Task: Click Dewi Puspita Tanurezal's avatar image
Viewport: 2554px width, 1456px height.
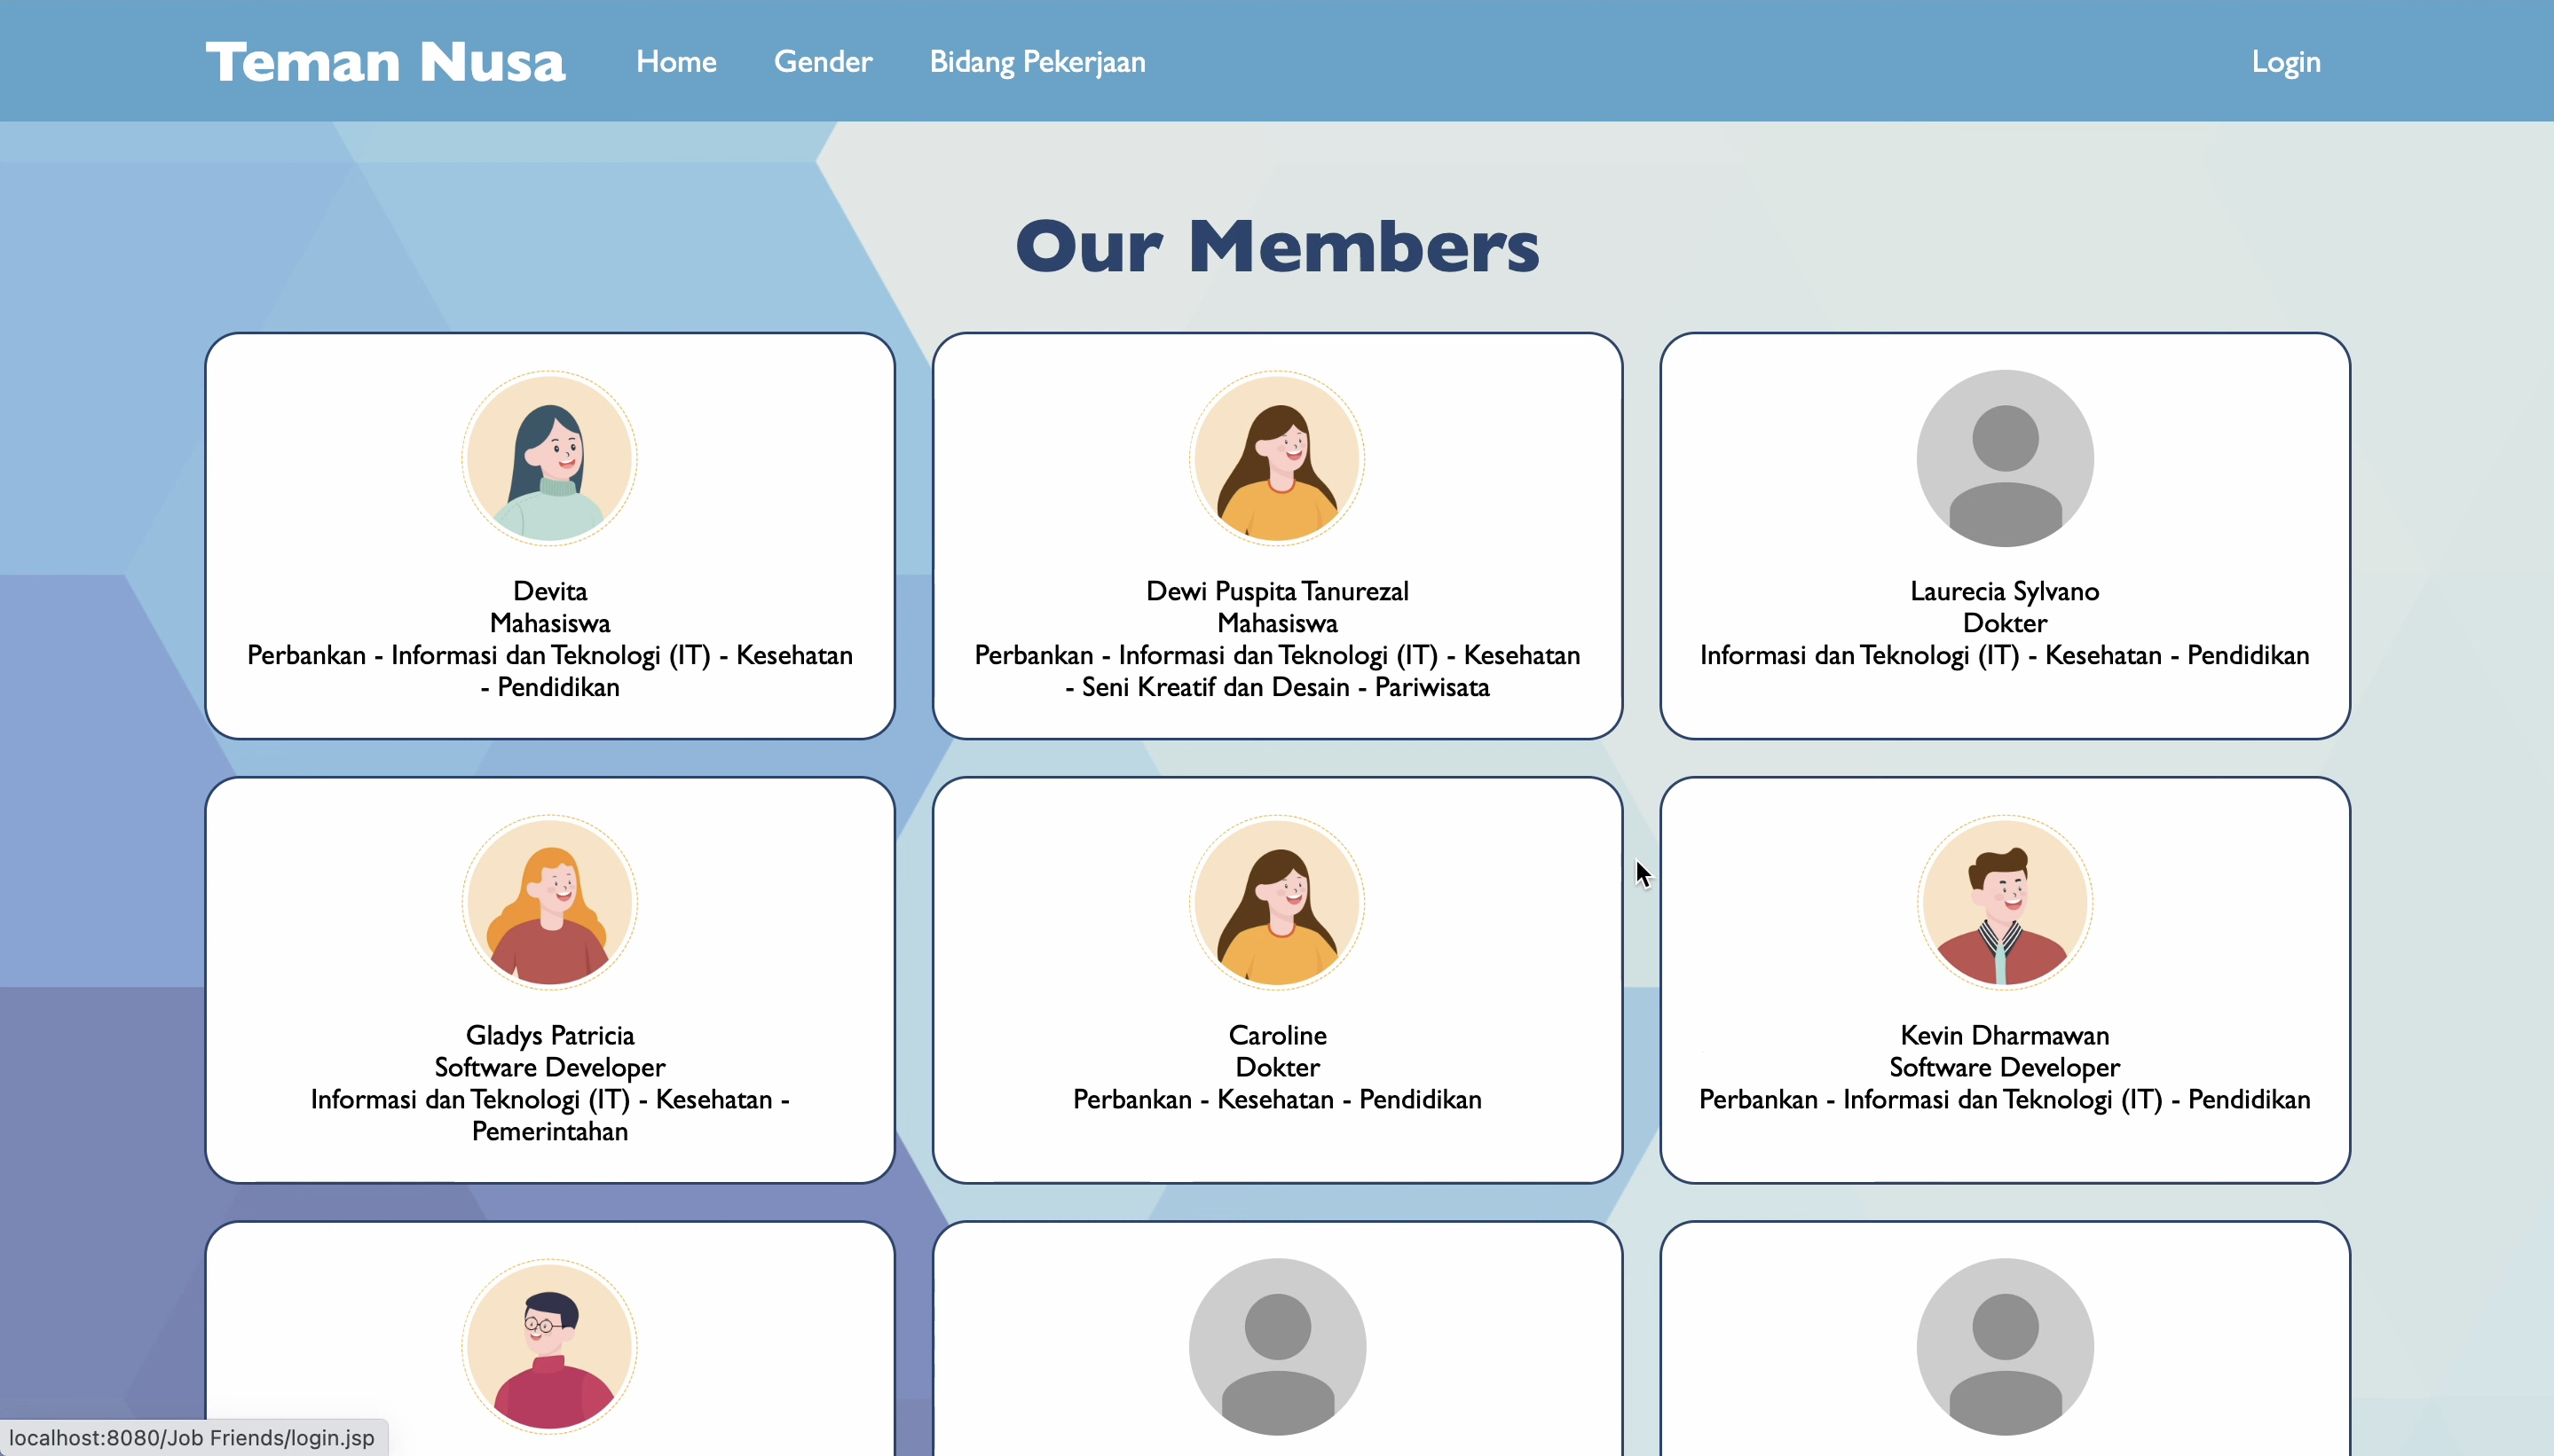Action: [1277, 458]
